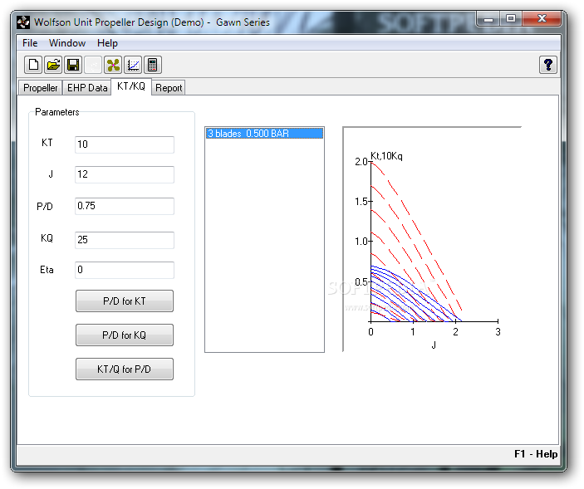
Task: Click the question mark help icon
Action: [548, 65]
